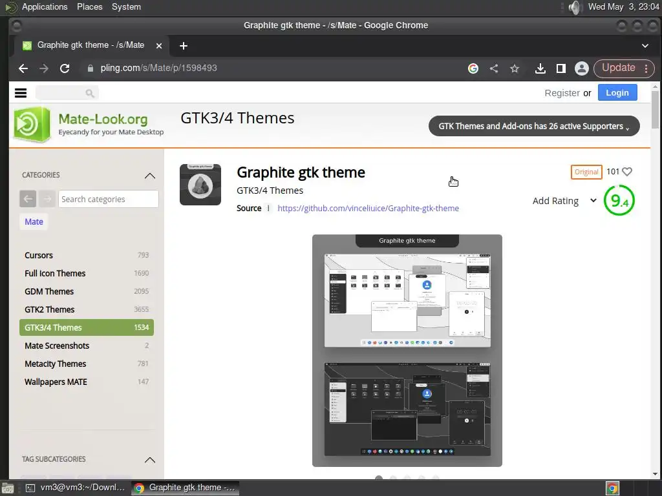662x496 pixels.
Task: Open GTK2 Themes category
Action: 87,309
